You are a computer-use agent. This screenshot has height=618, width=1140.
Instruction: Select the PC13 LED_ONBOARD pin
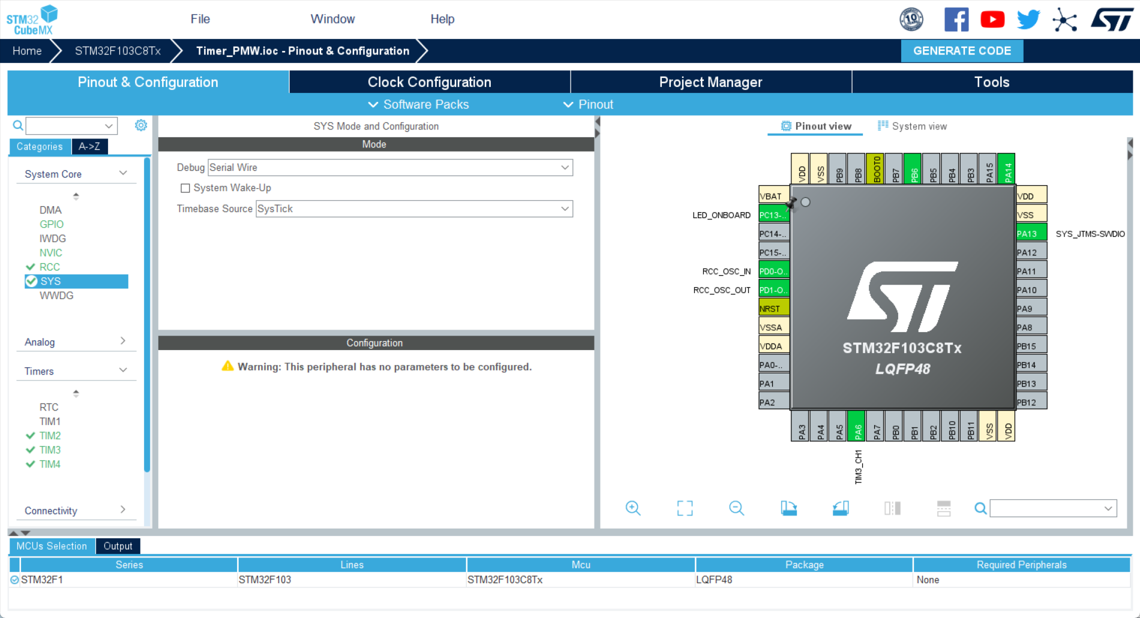pos(774,215)
